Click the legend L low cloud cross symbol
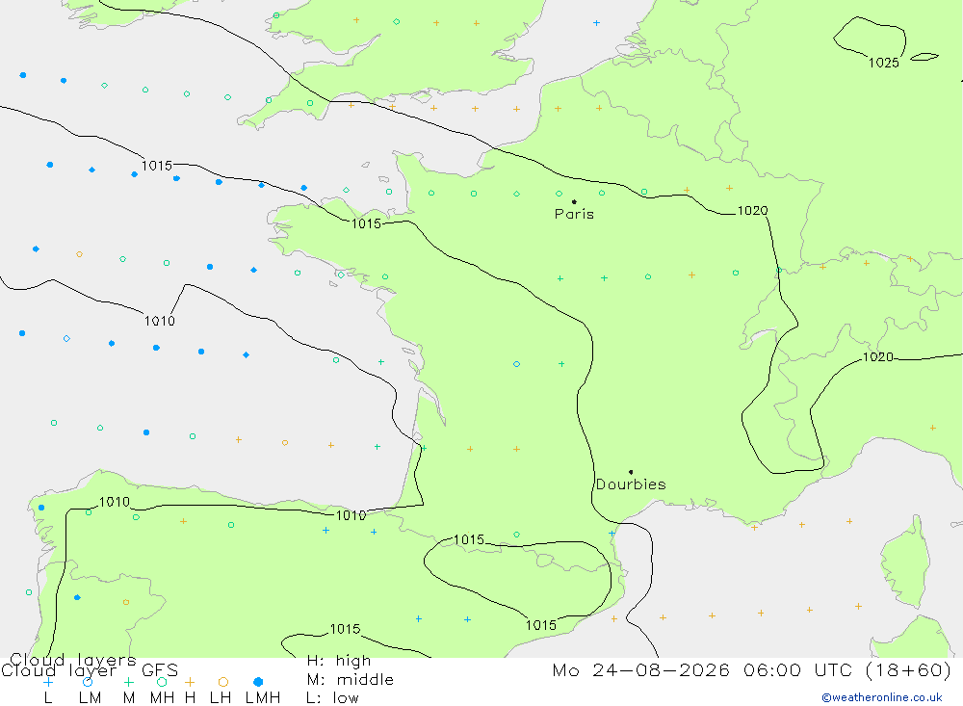This screenshot has width=963, height=706. point(48,682)
